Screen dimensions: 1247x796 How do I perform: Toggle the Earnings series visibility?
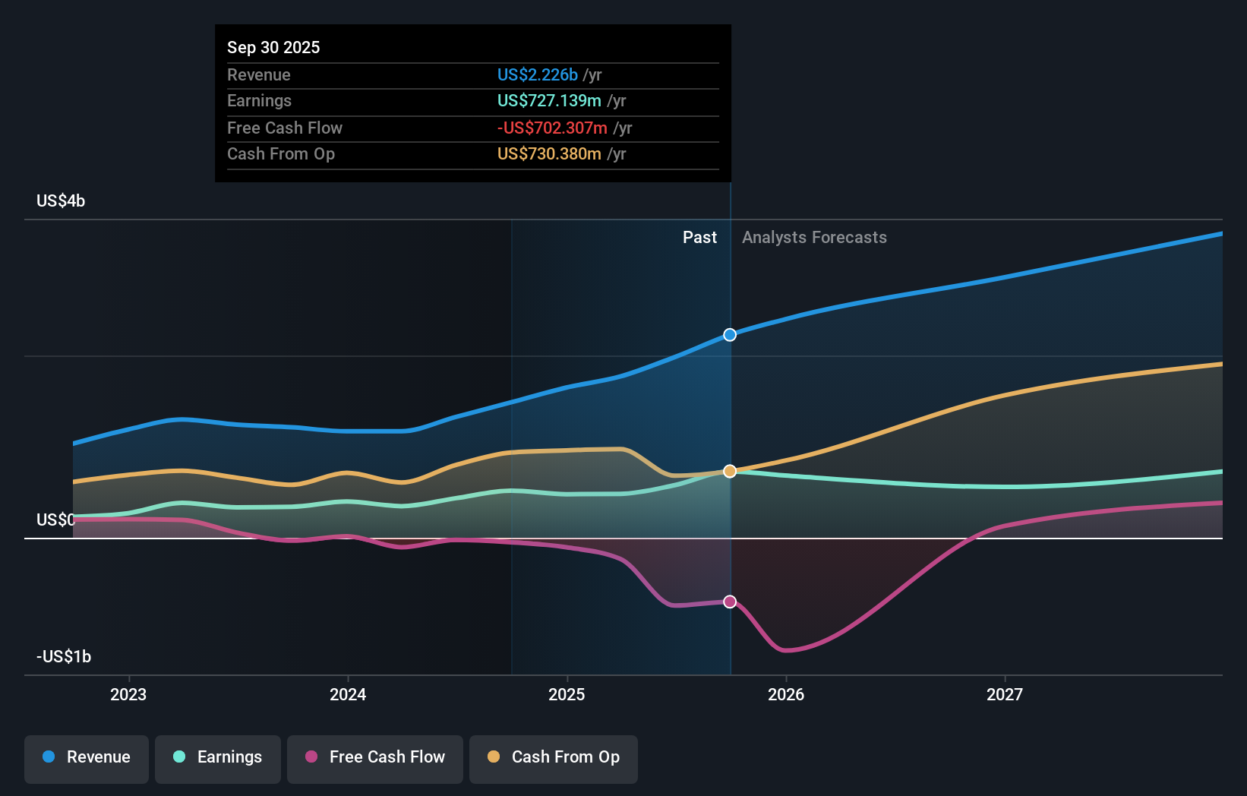[217, 759]
